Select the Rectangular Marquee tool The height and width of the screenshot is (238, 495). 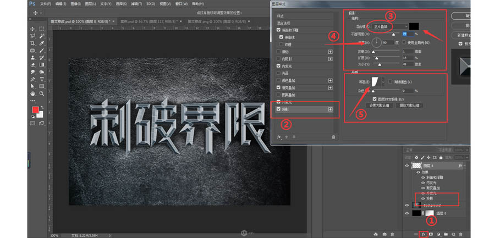click(42, 29)
